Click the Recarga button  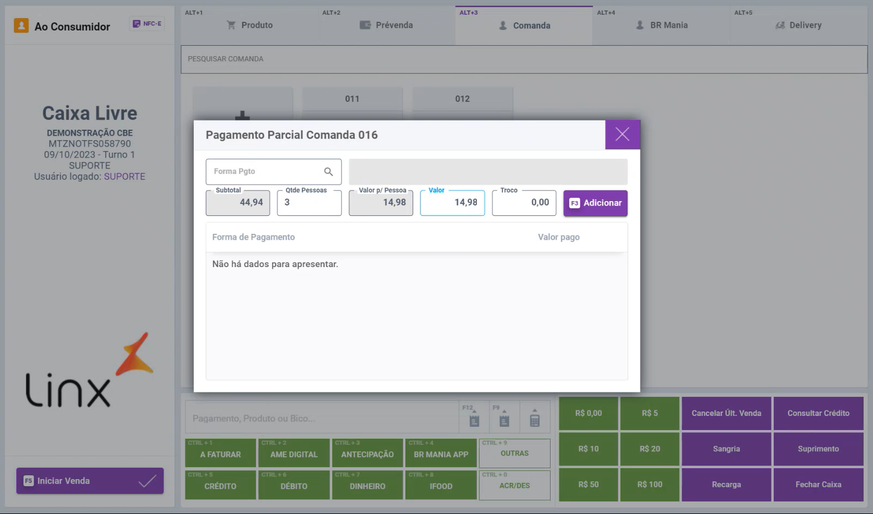point(726,485)
